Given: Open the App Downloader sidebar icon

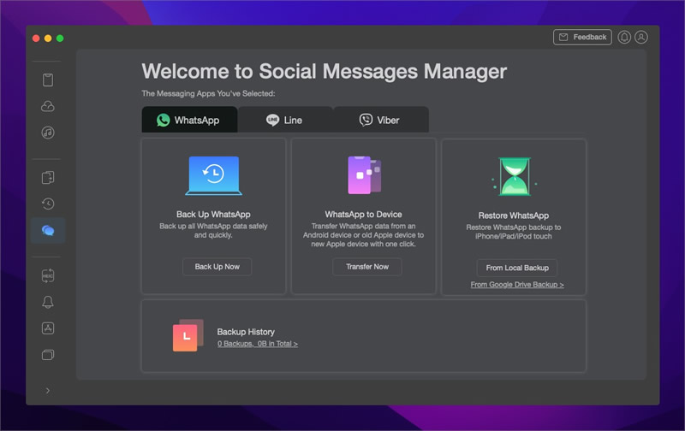Looking at the screenshot, I should (x=48, y=328).
